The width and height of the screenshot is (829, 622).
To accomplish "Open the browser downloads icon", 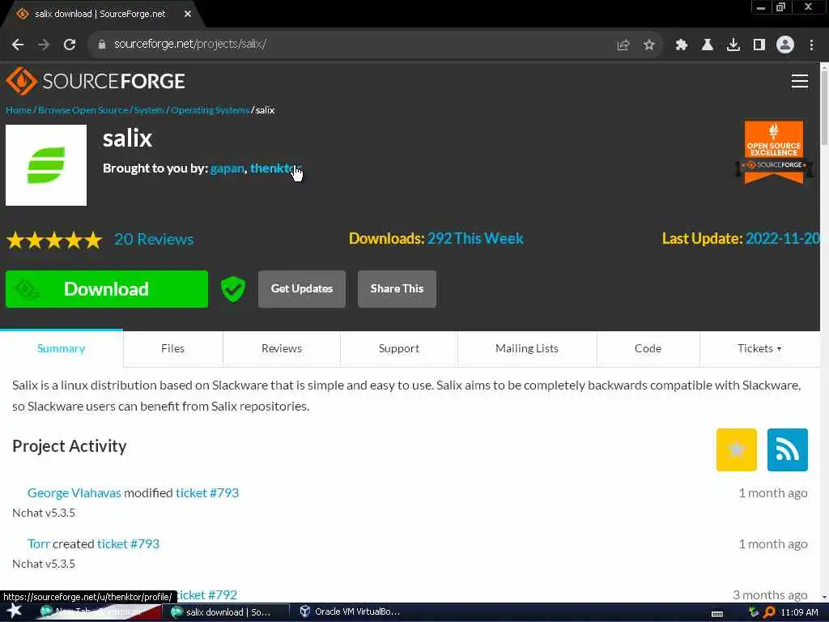I will (x=733, y=45).
